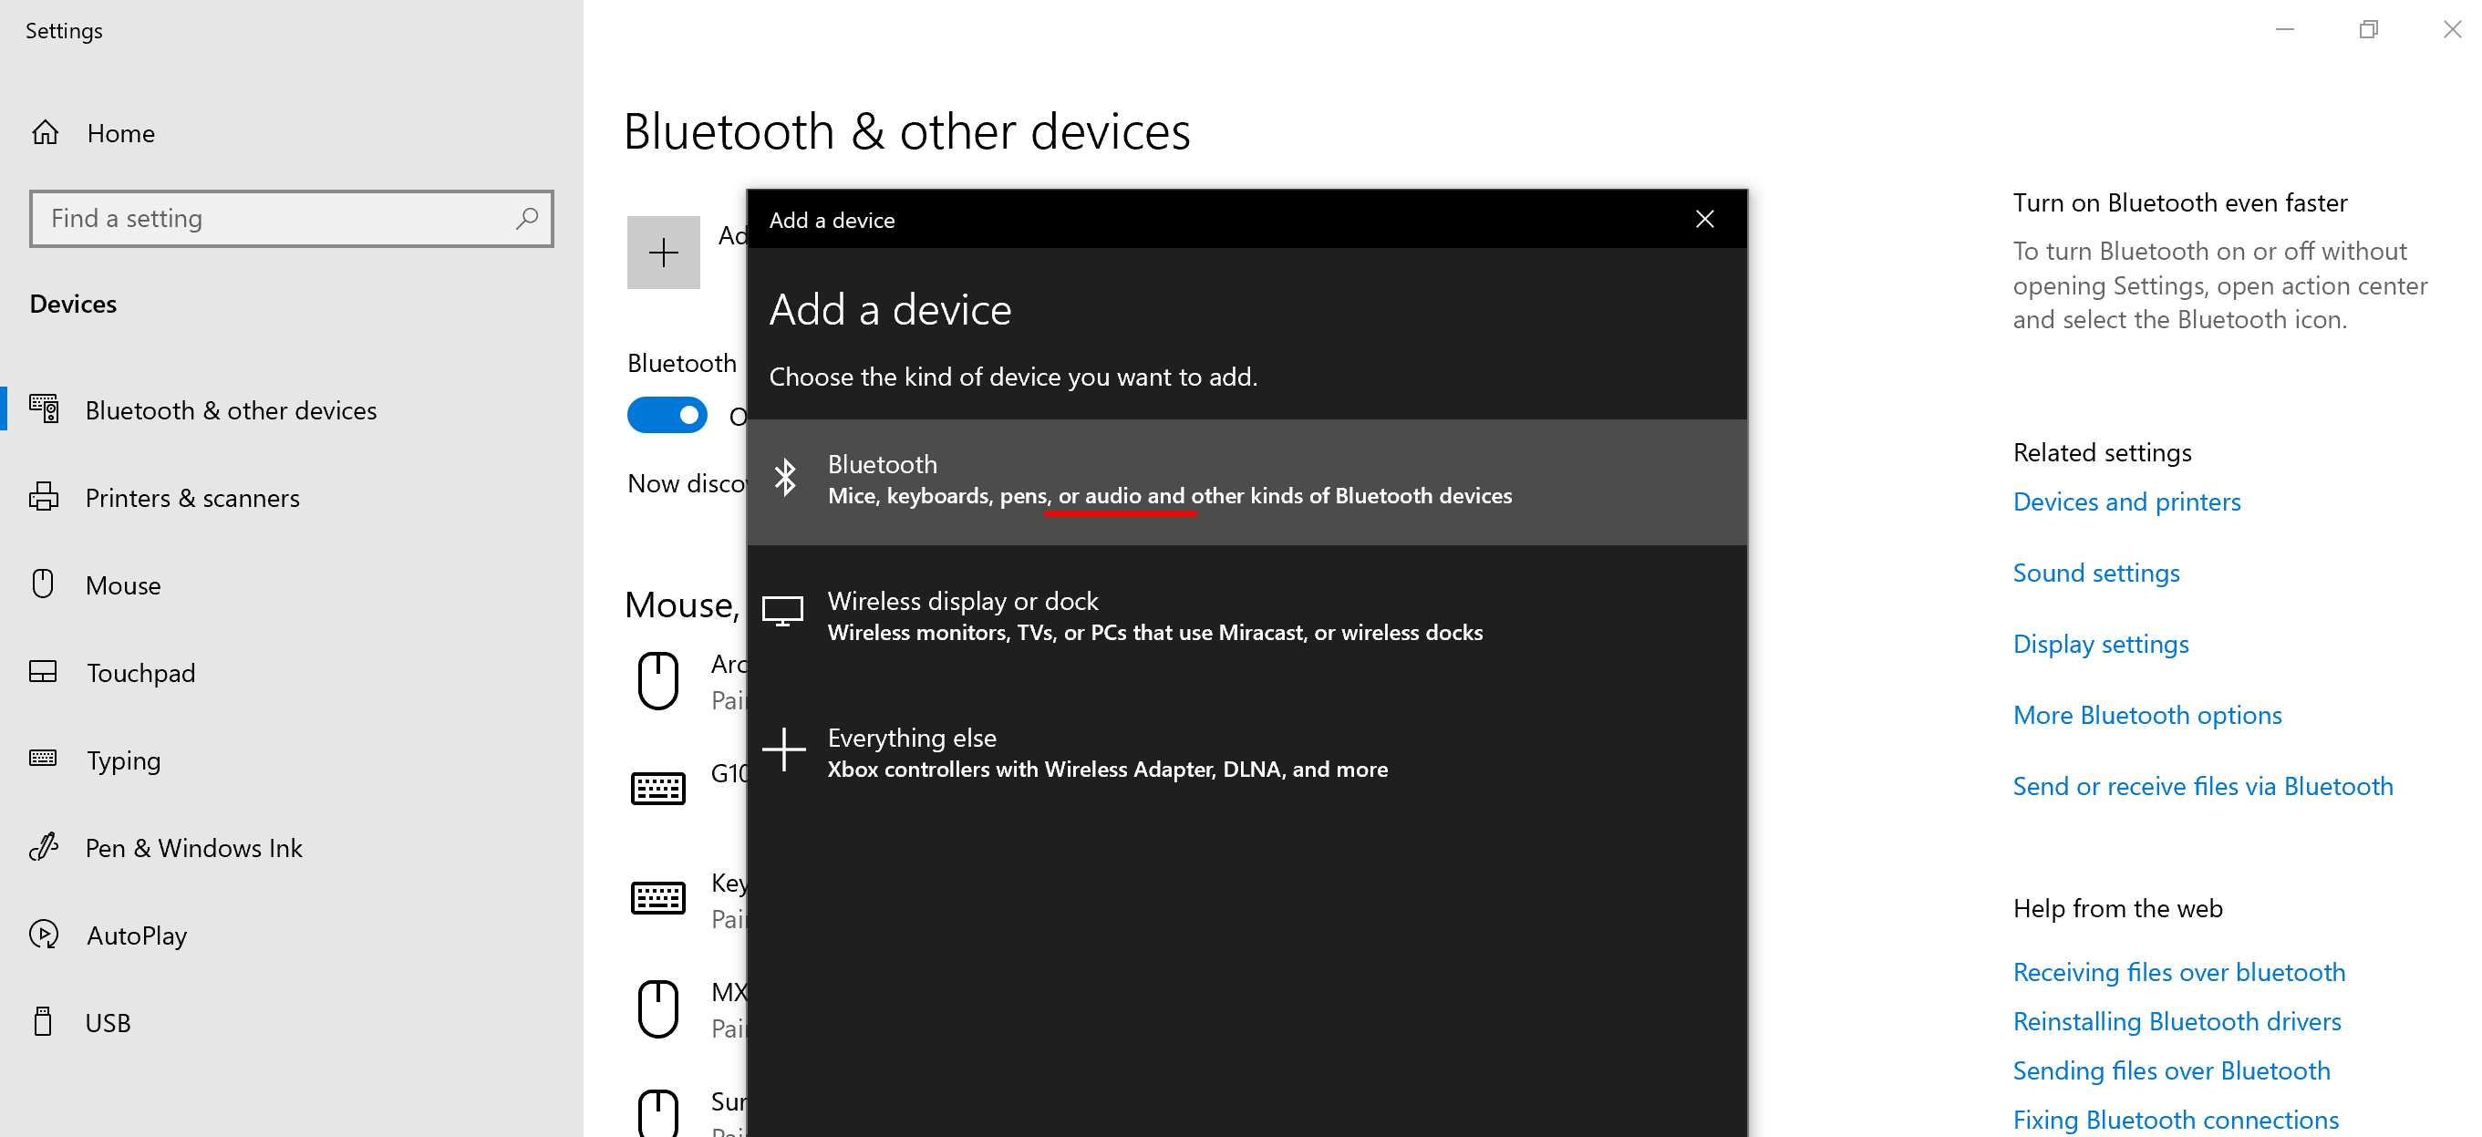Click the Pen & Windows Ink icon
The image size is (2482, 1137).
tap(44, 847)
